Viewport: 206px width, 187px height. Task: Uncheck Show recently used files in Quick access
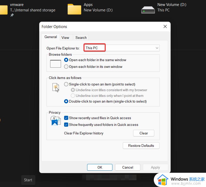[66, 118]
